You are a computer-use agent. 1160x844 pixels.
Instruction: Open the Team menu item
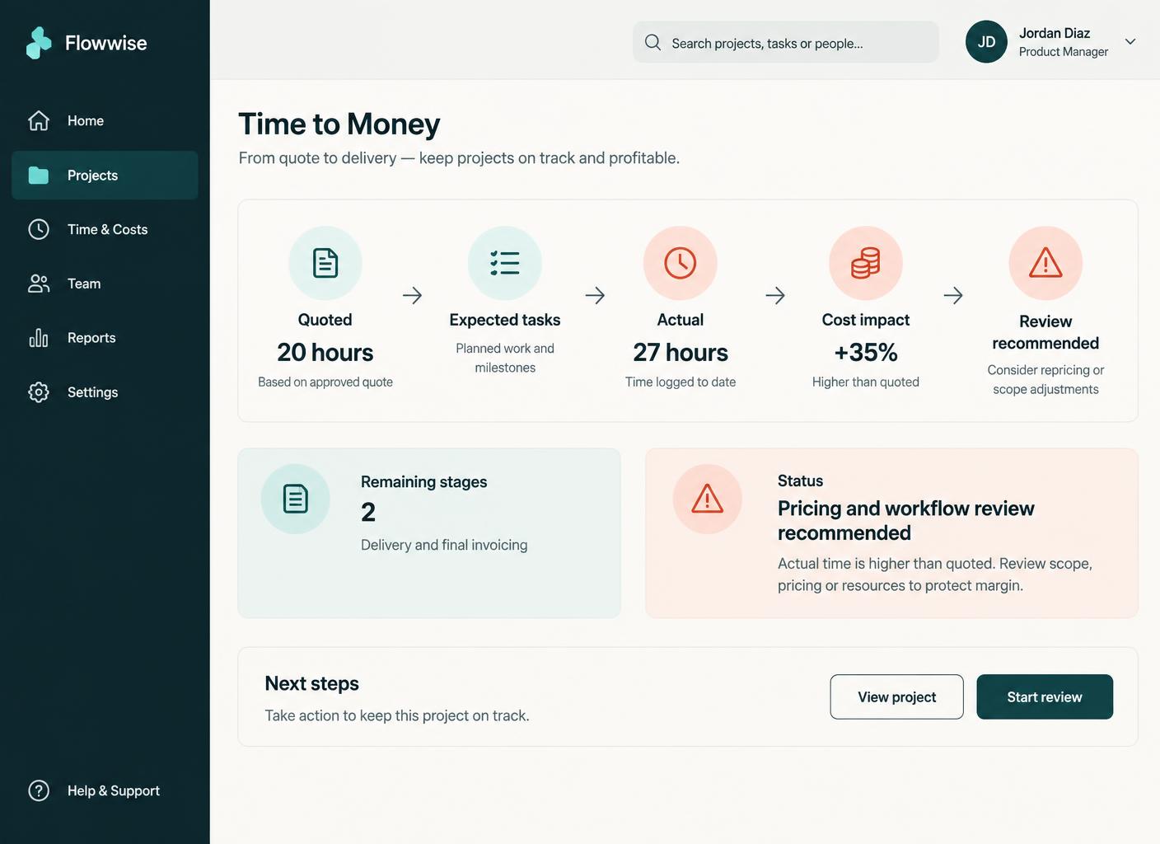(x=105, y=284)
